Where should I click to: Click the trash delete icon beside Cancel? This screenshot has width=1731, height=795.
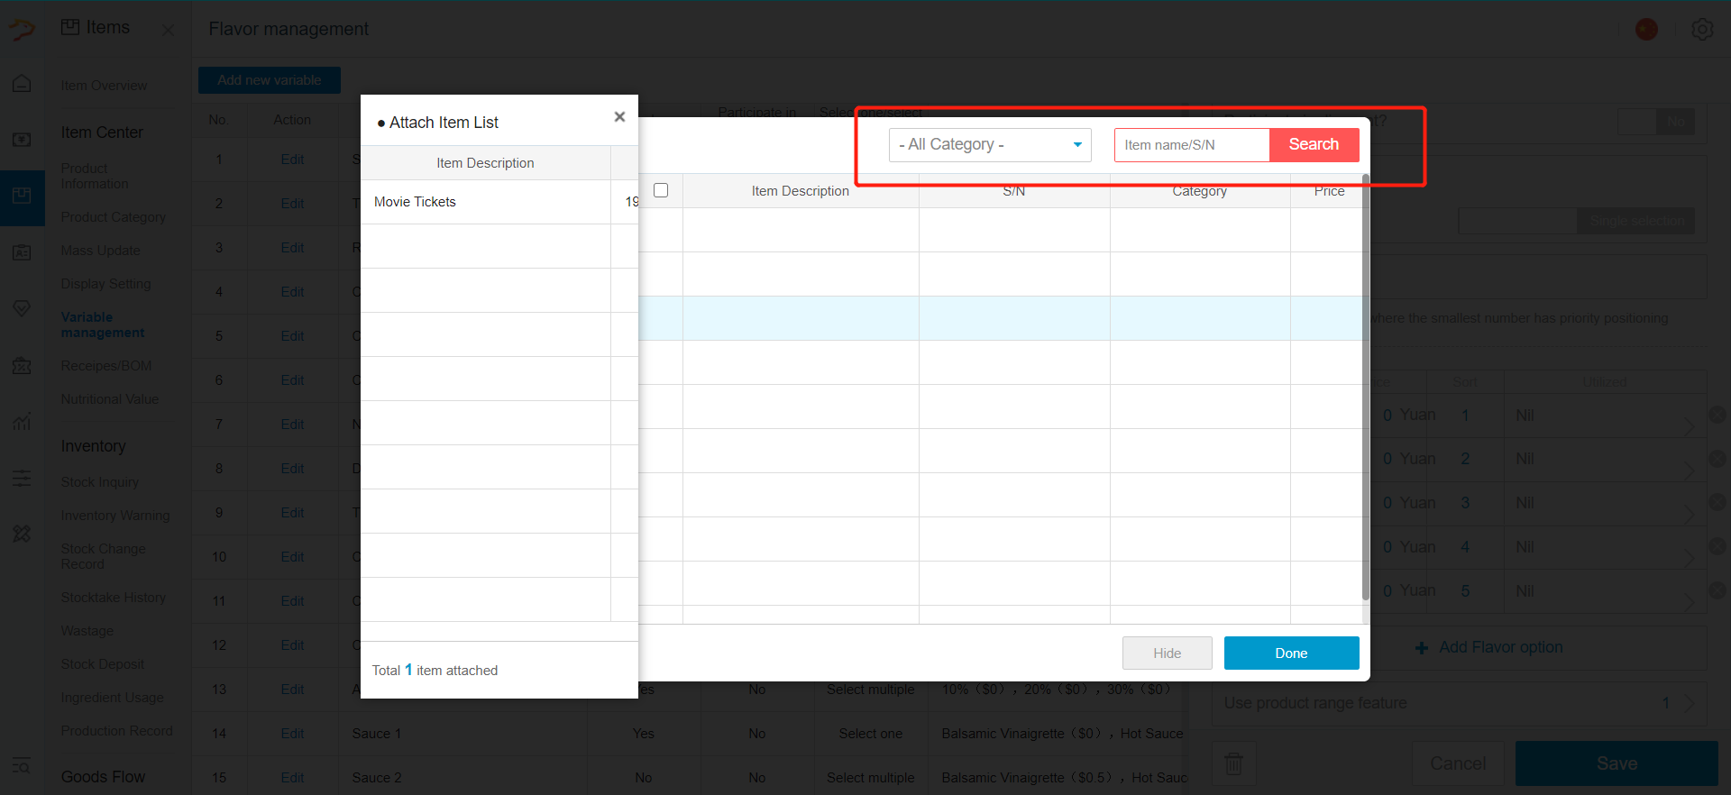click(1233, 763)
